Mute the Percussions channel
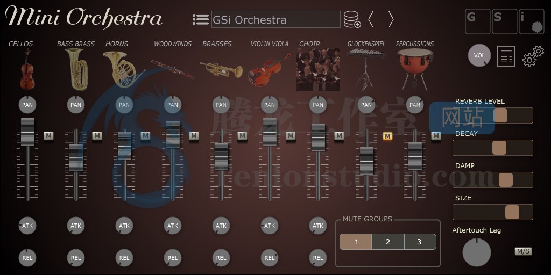 [x=436, y=136]
